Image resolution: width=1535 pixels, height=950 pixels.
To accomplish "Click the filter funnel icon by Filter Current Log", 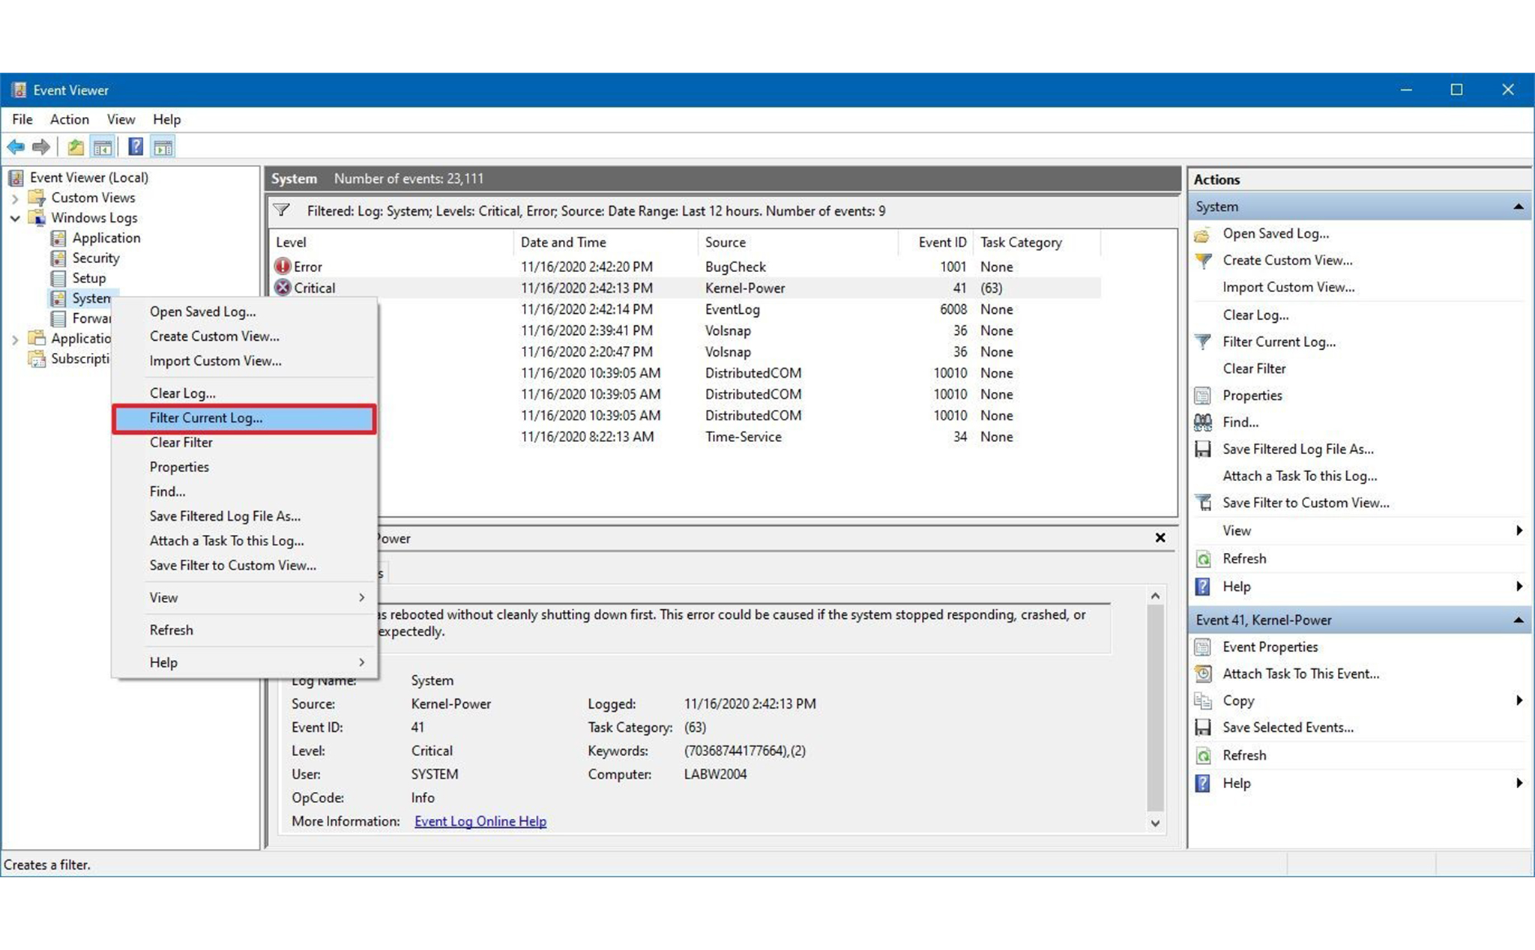I will click(1203, 342).
